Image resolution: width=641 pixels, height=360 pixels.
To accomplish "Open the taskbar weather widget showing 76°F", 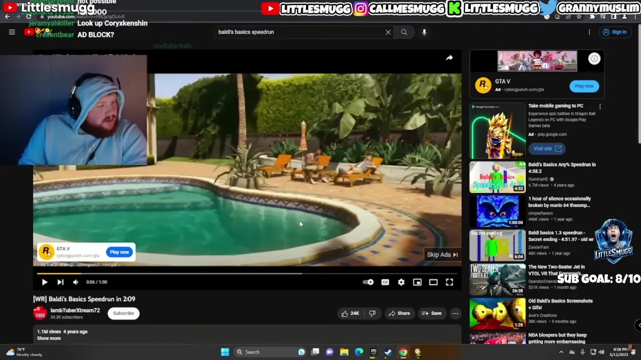I will pos(24,352).
